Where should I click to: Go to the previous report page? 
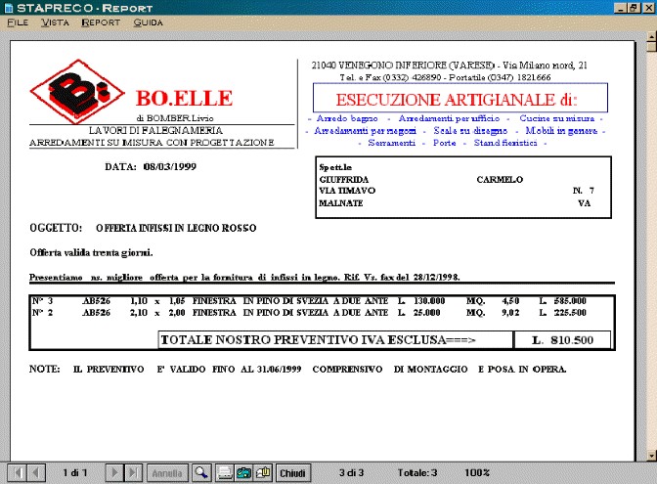point(34,473)
